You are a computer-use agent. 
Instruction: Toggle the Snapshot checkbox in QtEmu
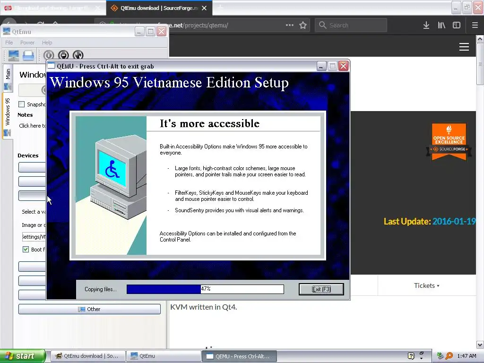click(x=21, y=104)
